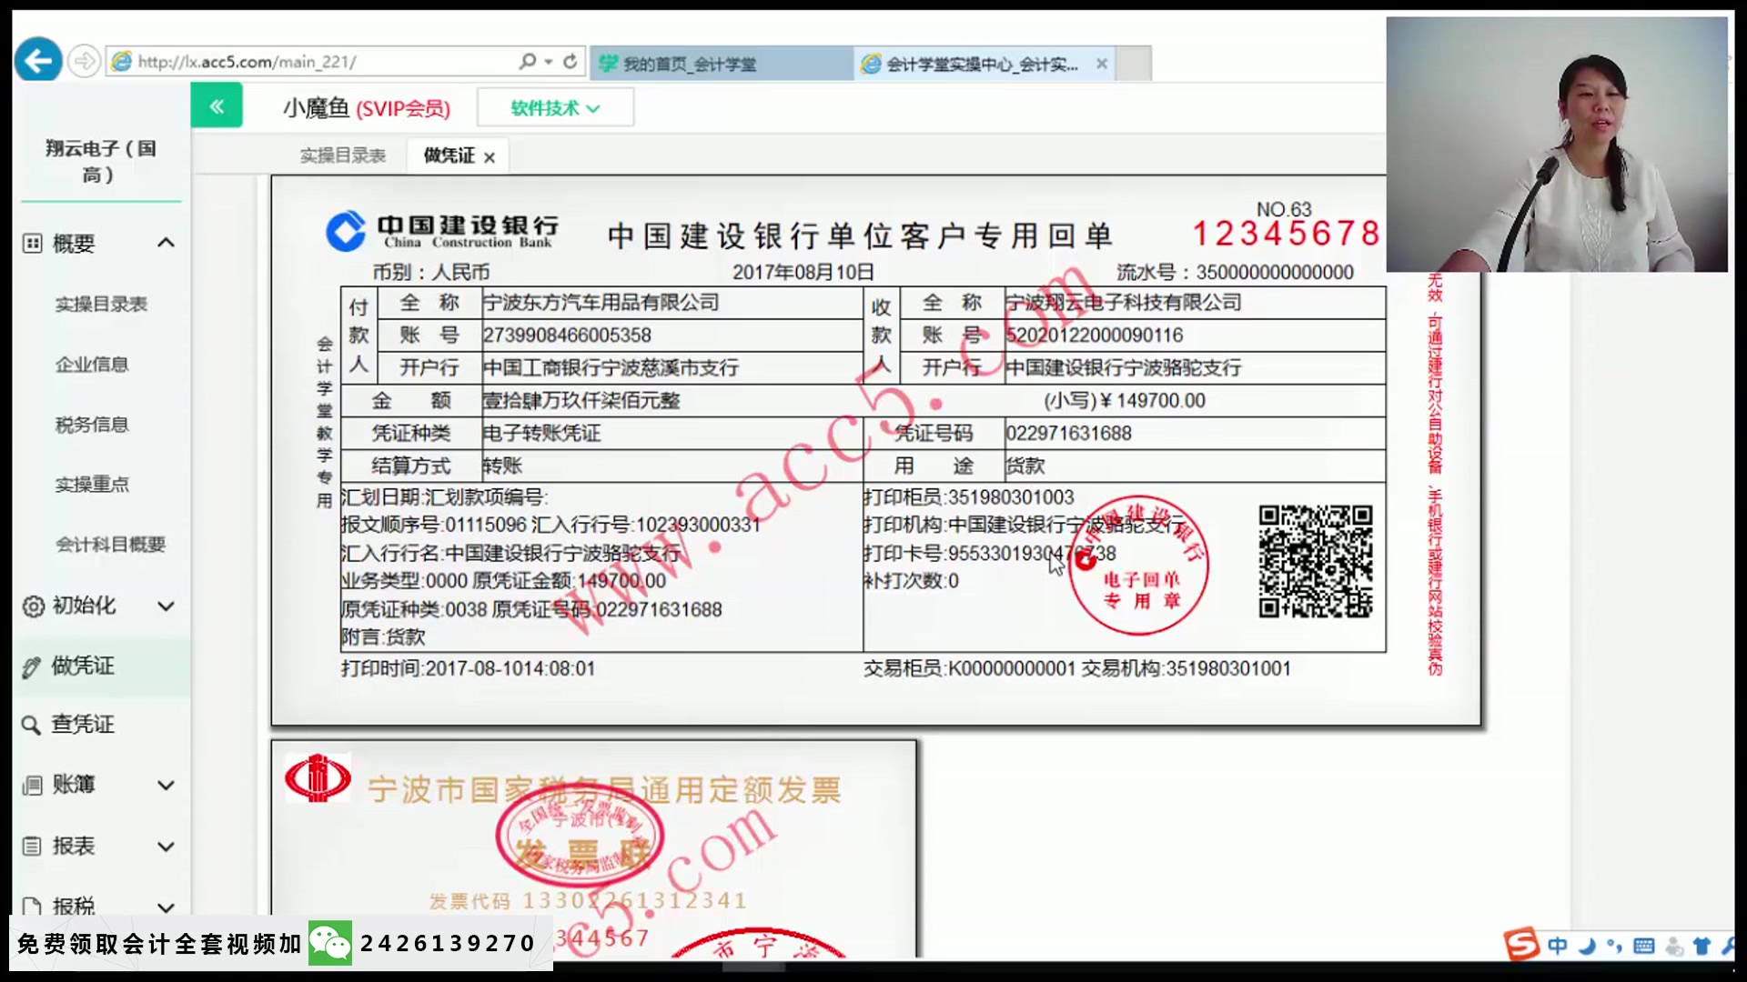Click the 查凭证 magnifier icon
1747x982 pixels.
coord(33,725)
